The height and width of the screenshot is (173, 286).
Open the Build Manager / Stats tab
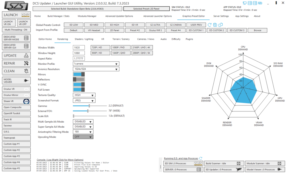58,16
